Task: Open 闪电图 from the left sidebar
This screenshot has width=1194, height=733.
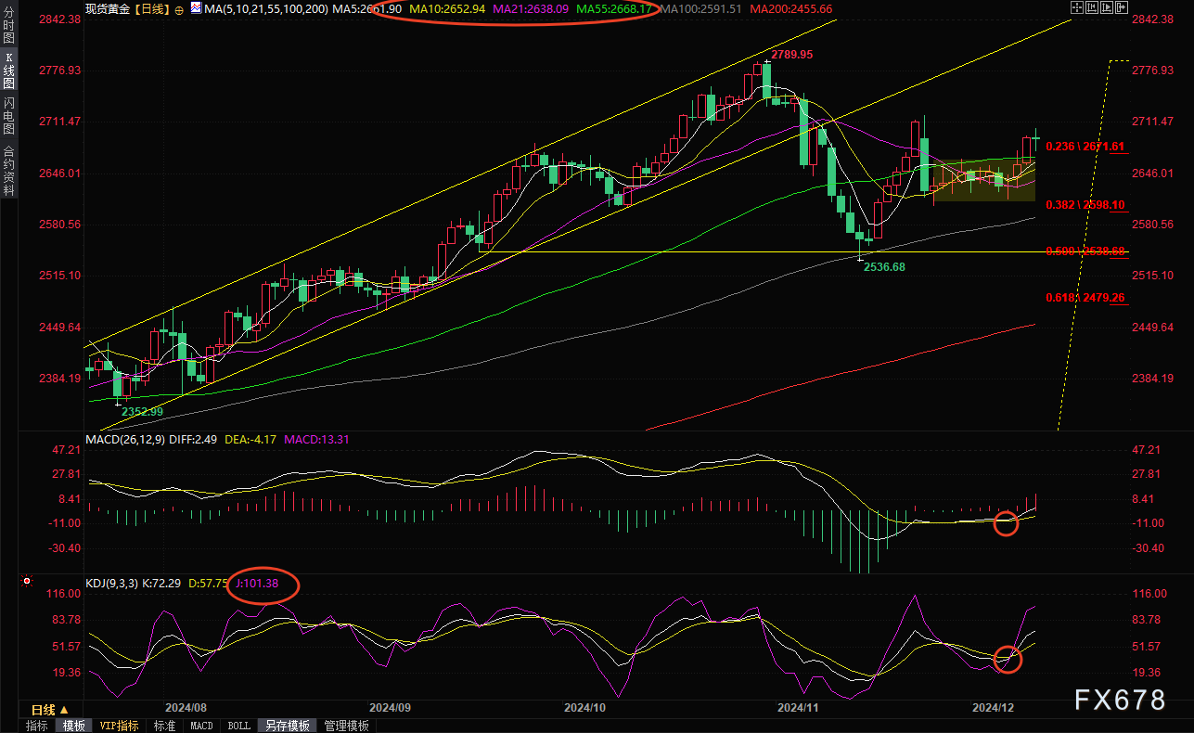Action: (8, 116)
